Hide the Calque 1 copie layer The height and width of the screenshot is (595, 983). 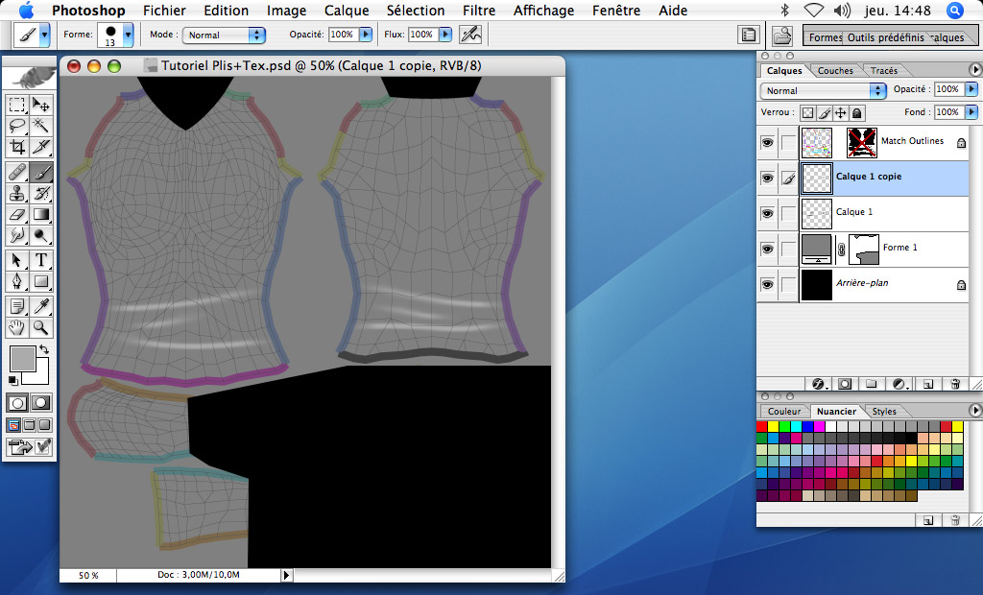767,178
